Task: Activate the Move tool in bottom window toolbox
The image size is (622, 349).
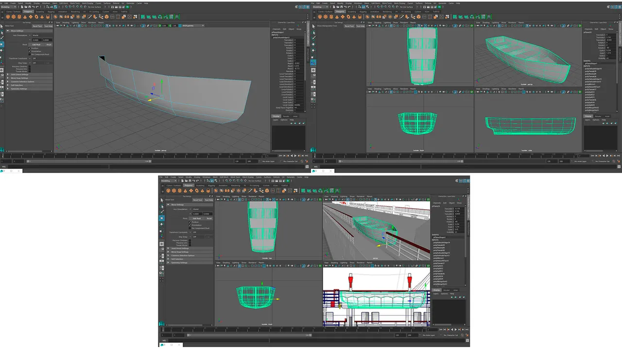Action: (x=162, y=218)
